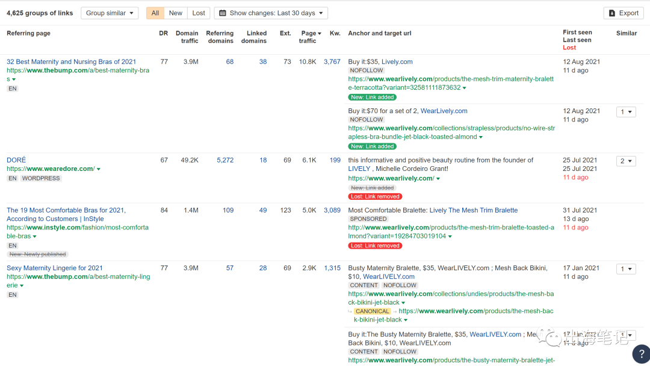The height and width of the screenshot is (366, 650).
Task: Open Similar dropdown for Sexy Maternity Lingerie row
Action: pyautogui.click(x=626, y=269)
